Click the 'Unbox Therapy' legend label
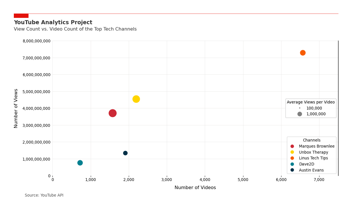352x211 pixels. click(314, 152)
